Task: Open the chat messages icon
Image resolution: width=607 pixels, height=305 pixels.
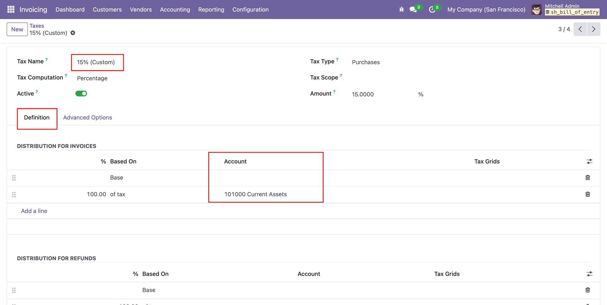Action: pos(413,9)
